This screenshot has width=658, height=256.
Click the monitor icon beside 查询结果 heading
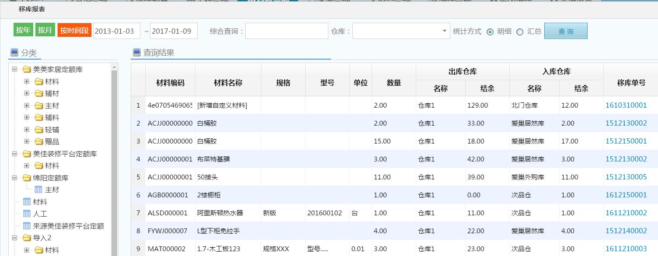(137, 53)
